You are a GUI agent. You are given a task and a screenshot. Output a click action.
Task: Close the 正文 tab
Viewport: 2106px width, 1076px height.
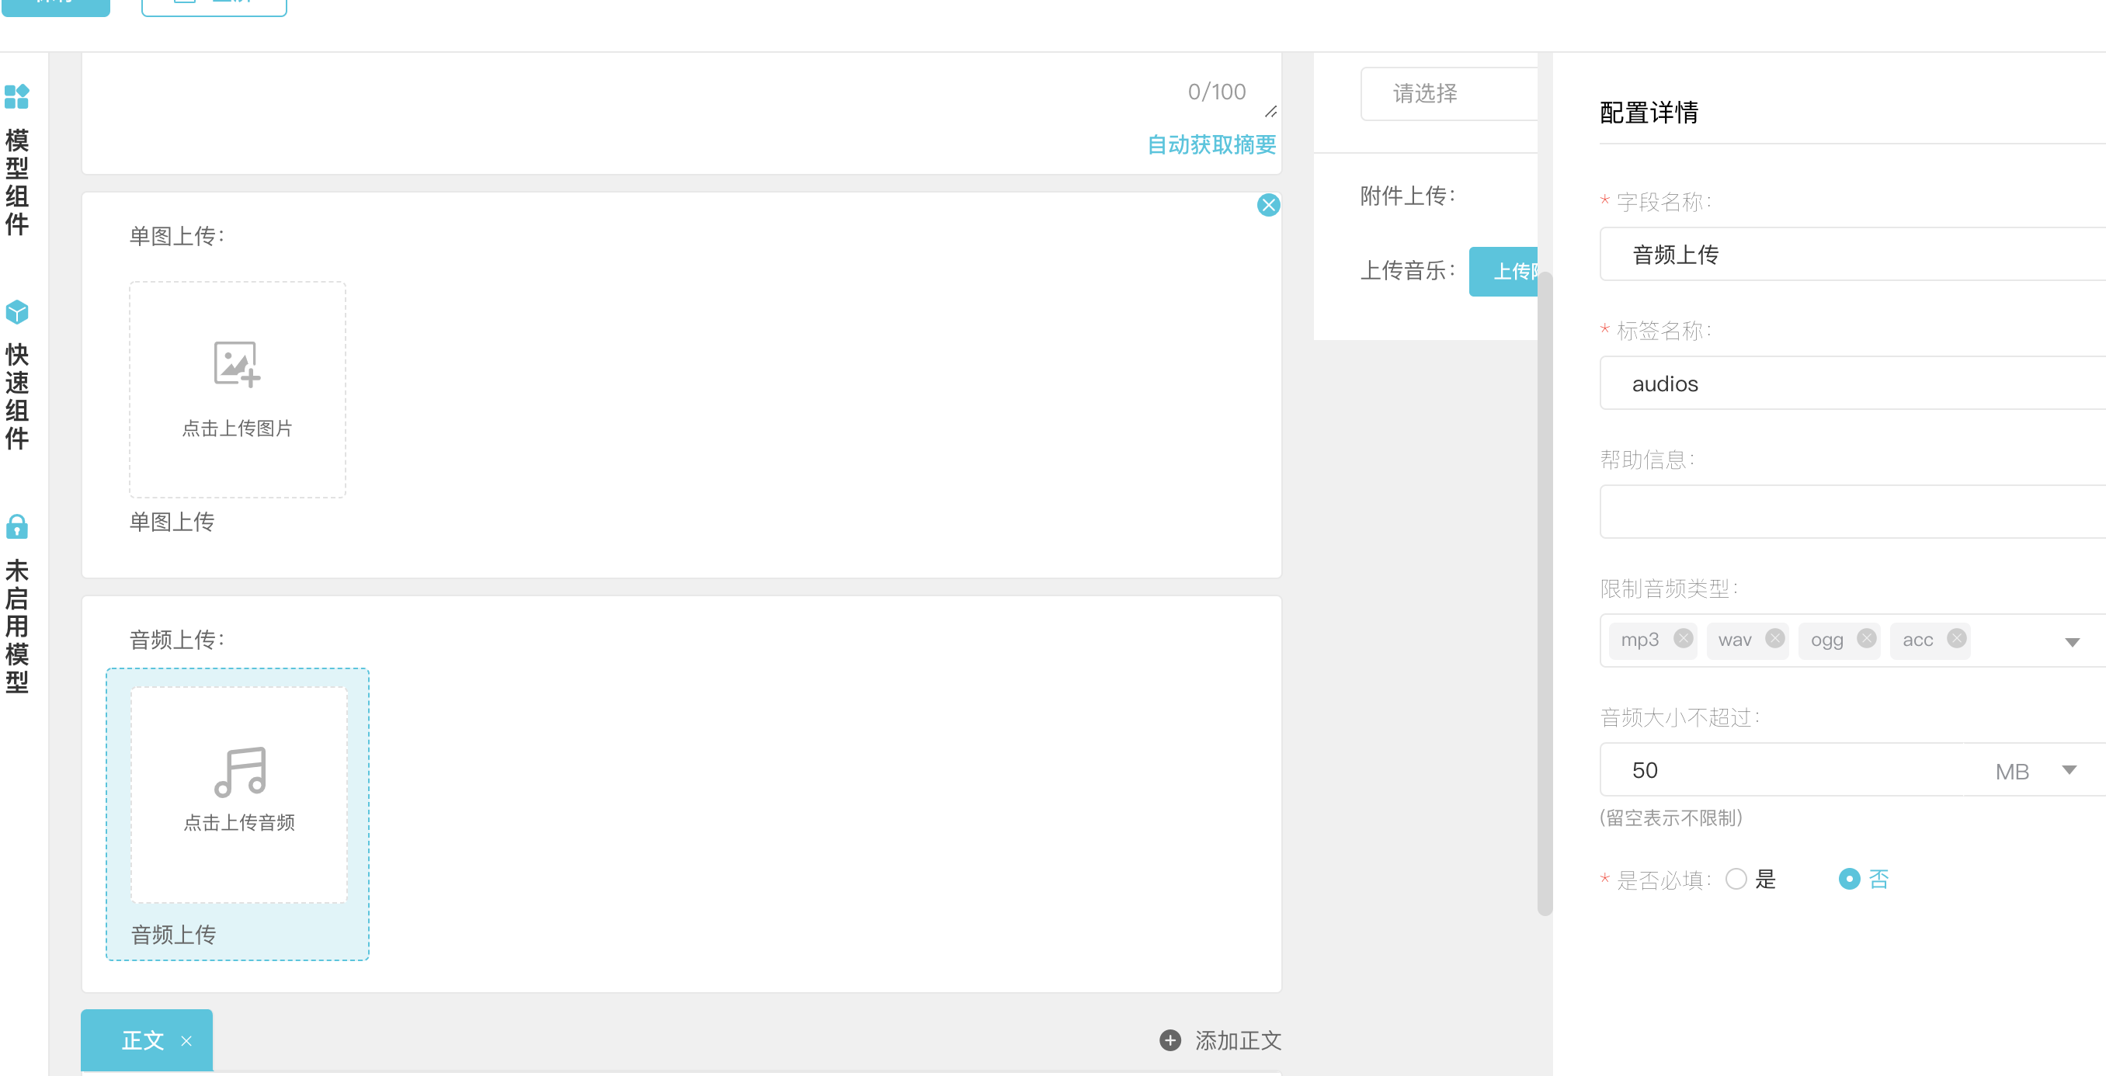186,1041
